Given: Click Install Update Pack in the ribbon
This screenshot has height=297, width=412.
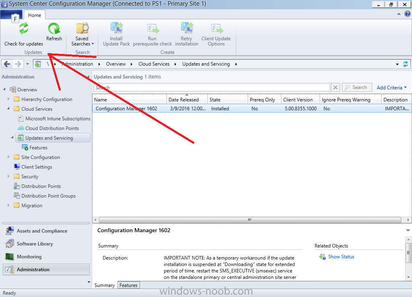Looking at the screenshot, I should tap(116, 34).
